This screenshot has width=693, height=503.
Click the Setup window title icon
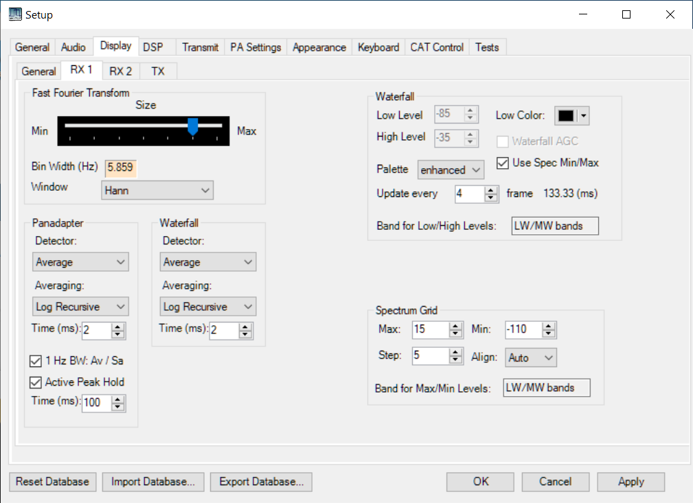(x=14, y=14)
